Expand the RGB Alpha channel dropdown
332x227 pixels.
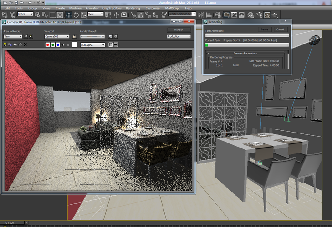[x=92, y=45]
